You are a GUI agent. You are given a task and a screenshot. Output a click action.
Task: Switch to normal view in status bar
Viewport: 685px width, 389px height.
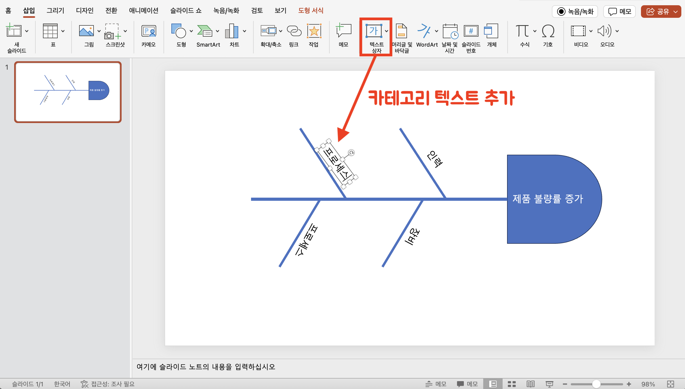click(x=493, y=384)
